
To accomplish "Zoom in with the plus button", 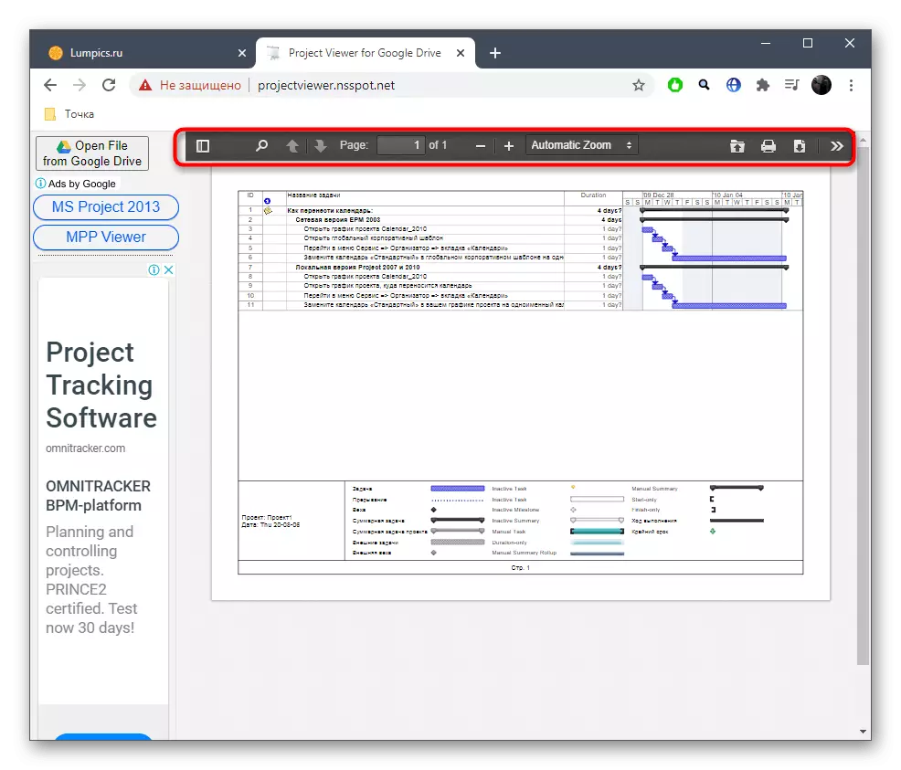I will coord(509,145).
